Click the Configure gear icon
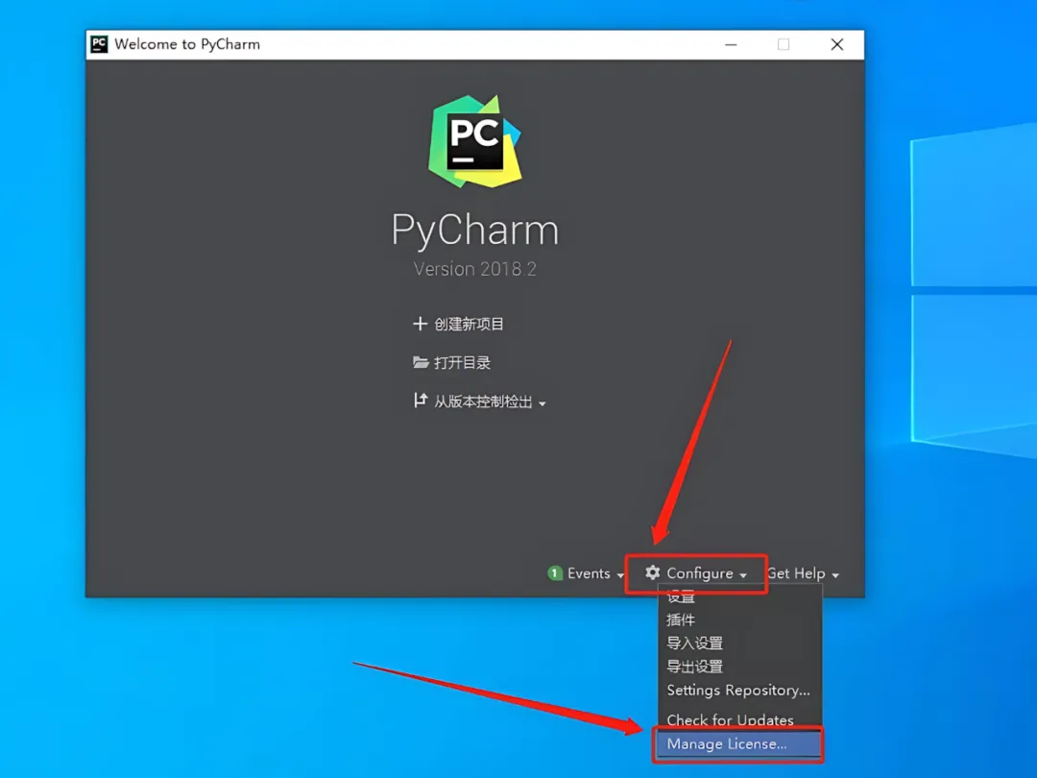Image resolution: width=1037 pixels, height=778 pixels. pos(653,572)
